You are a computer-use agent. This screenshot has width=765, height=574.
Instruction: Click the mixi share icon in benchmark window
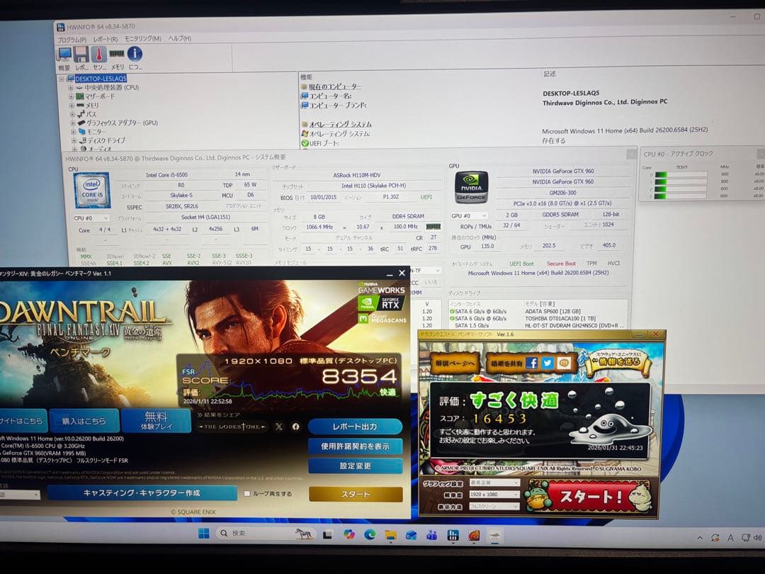coord(562,361)
